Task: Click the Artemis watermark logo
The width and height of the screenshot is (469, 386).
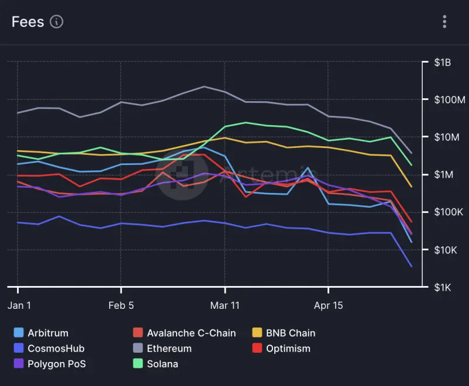Action: tap(182, 174)
